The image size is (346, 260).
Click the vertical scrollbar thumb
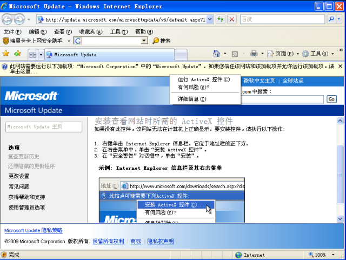coord(340,175)
